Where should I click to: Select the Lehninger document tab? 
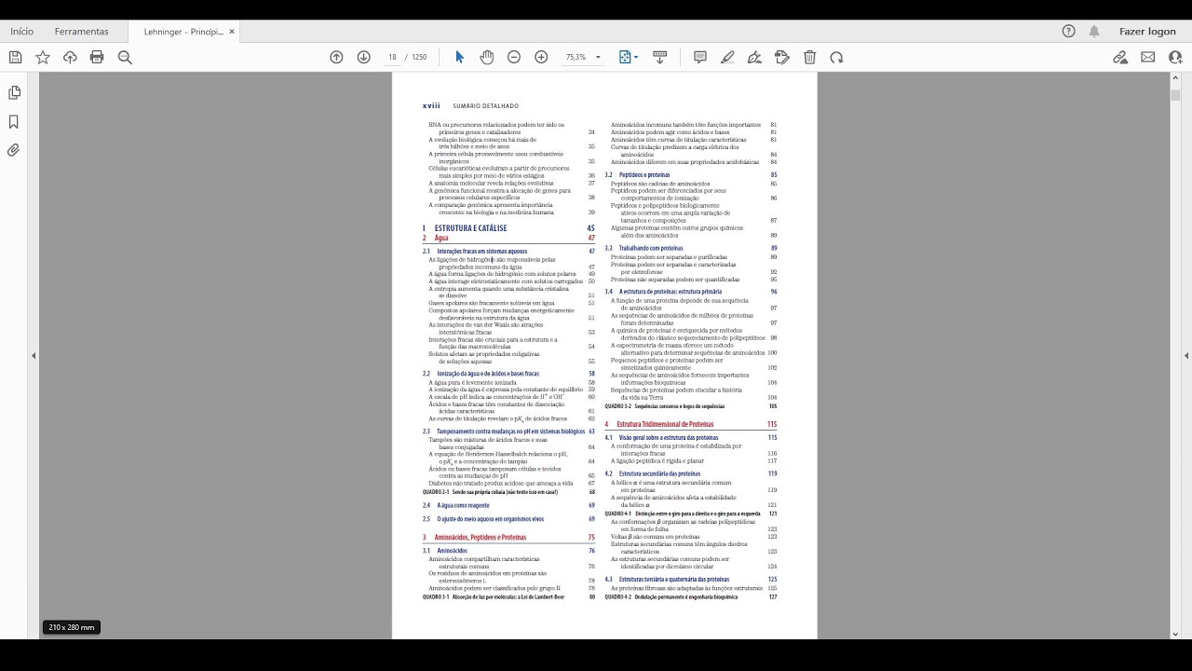(183, 31)
